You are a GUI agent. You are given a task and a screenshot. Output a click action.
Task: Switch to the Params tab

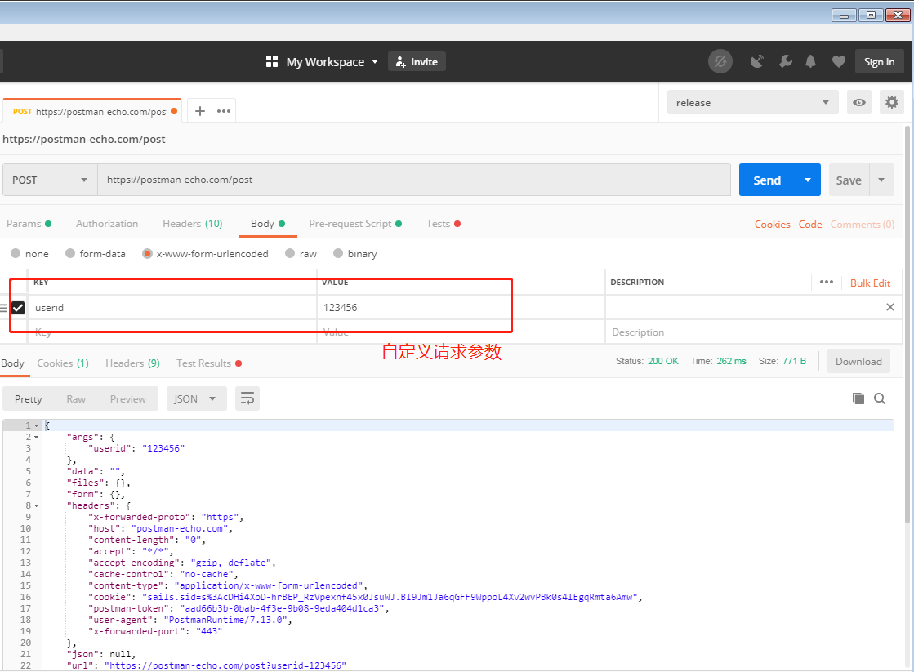pos(29,224)
